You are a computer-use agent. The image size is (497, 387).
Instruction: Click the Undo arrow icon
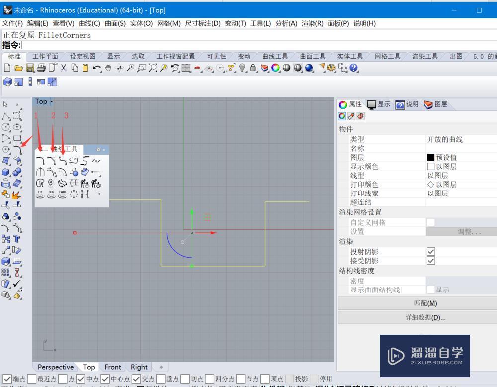pyautogui.click(x=97, y=68)
